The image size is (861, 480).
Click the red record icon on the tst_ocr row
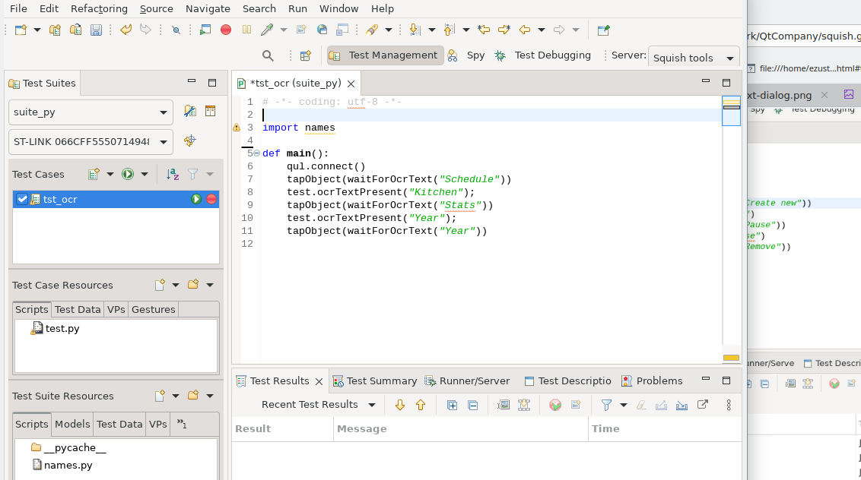click(211, 199)
